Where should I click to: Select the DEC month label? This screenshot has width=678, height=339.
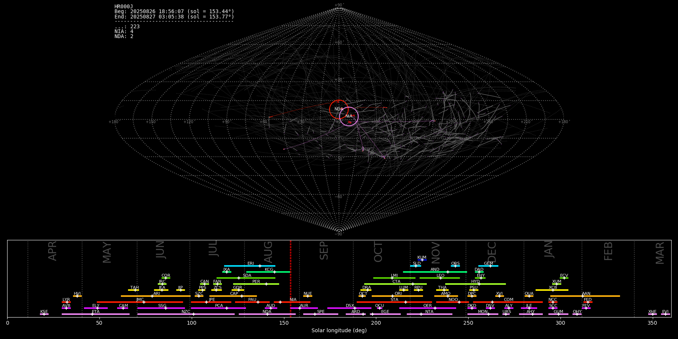pyautogui.click(x=492, y=252)
